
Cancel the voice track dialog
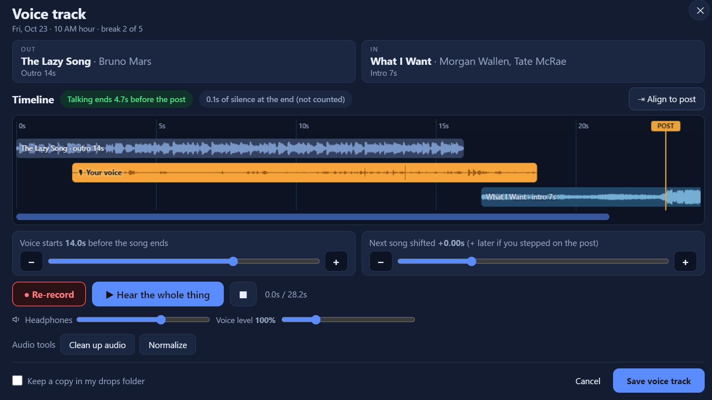[588, 381]
